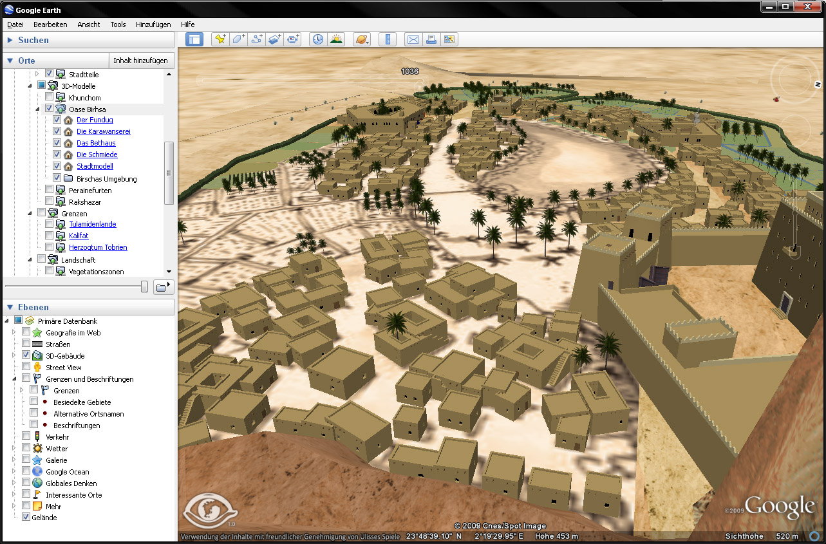Add a placemark with the pushpin icon
826x544 pixels.
coord(220,39)
